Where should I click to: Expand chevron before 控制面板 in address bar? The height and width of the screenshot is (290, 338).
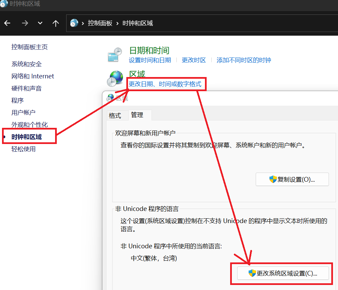[83, 23]
